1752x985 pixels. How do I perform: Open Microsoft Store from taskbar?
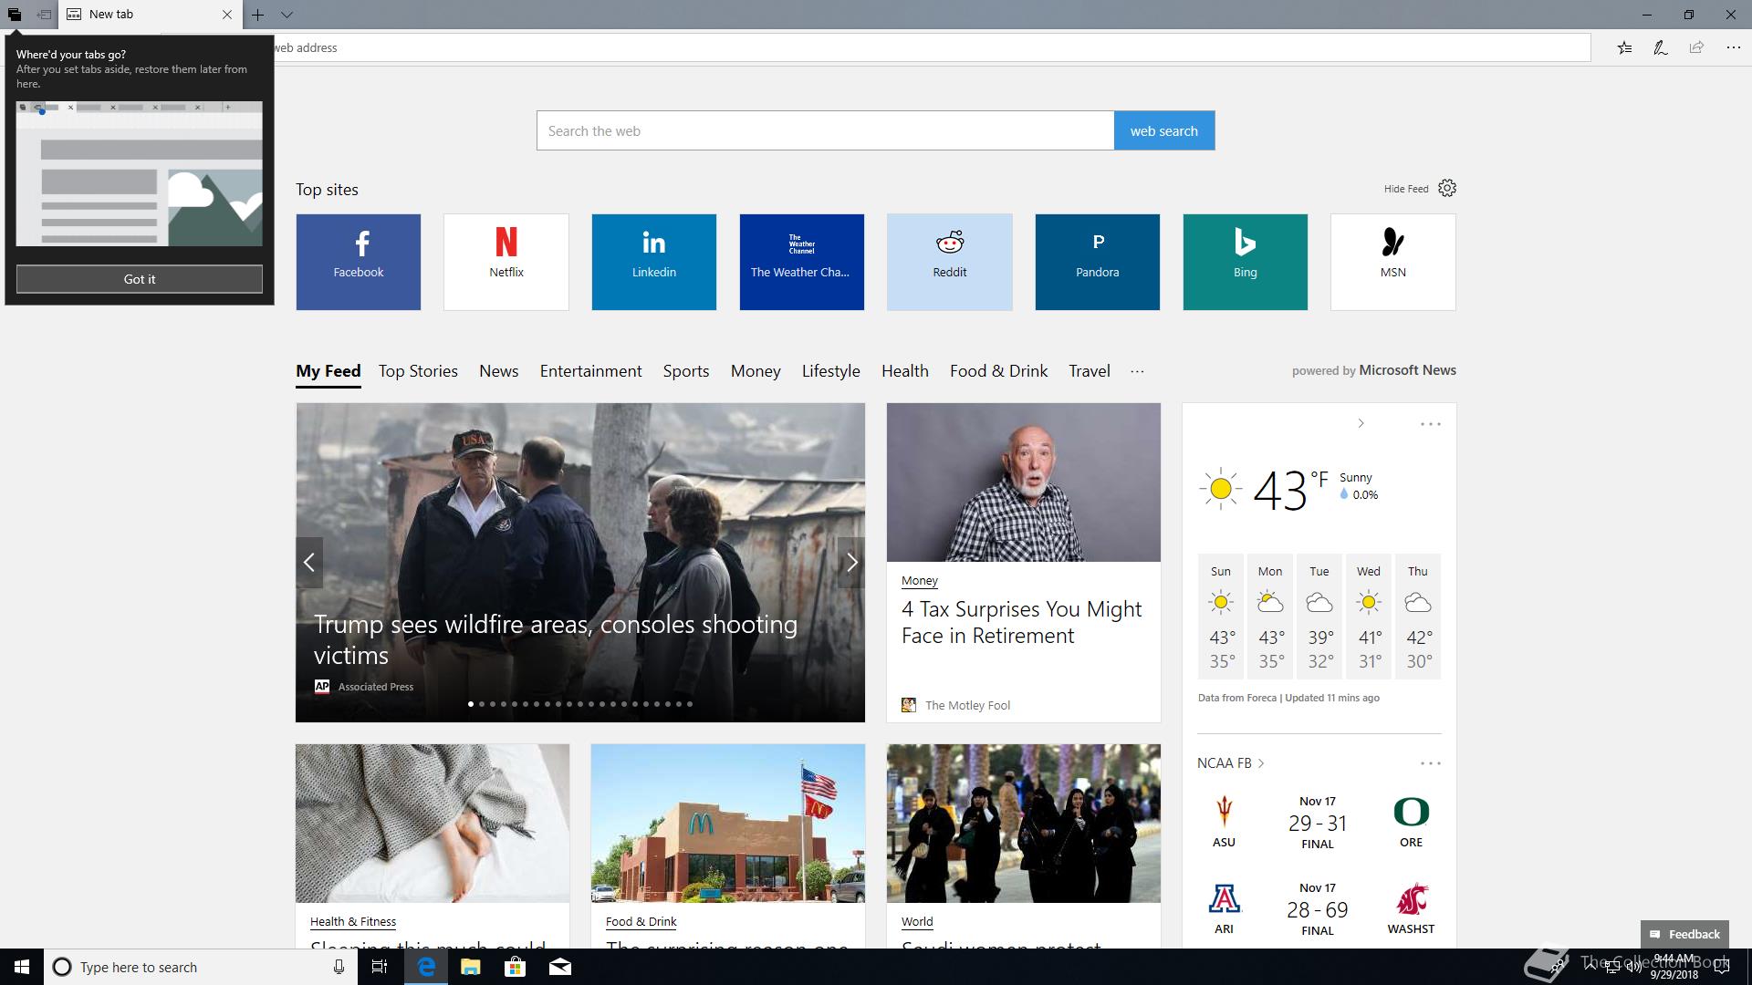point(515,967)
